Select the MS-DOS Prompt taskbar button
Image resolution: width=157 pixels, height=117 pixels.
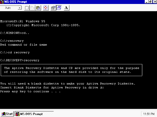[x=34, y=114]
